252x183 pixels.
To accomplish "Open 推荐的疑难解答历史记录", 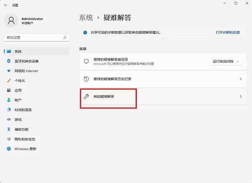I will (163, 79).
